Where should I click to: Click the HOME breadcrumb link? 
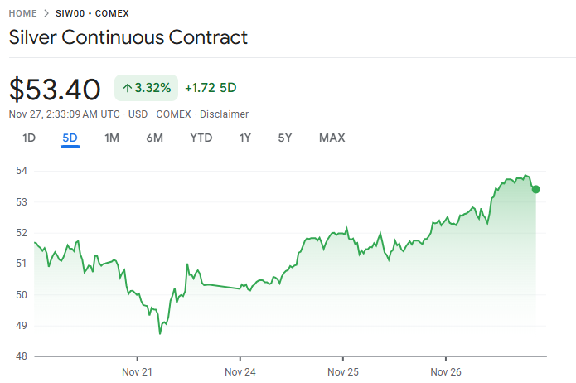(x=23, y=13)
